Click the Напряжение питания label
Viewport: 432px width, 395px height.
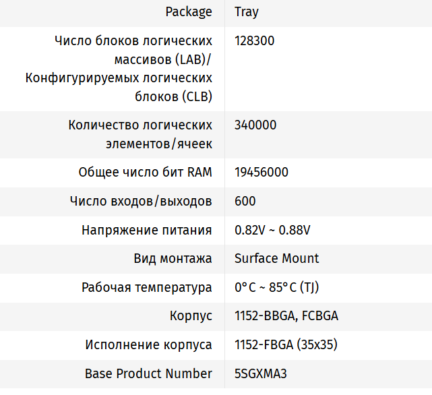tap(147, 231)
